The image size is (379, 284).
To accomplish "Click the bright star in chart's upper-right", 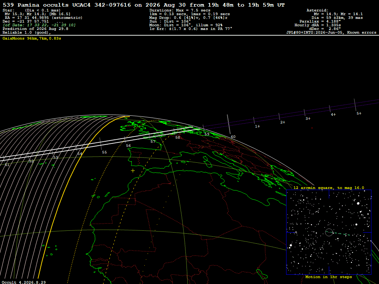I will (x=358, y=203).
